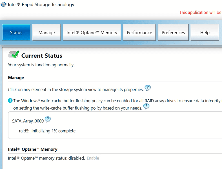Click the Intel Rapid Storage Technology app icon

(3, 4)
